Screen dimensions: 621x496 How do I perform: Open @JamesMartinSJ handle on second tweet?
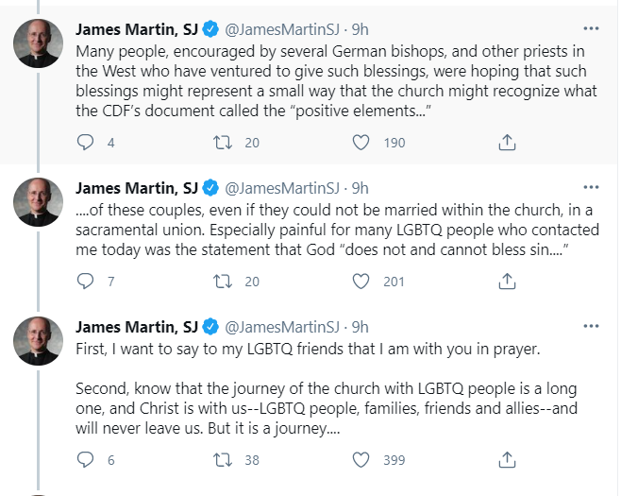(x=282, y=188)
